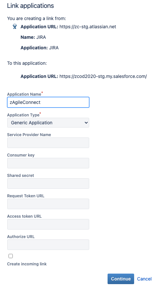The height and width of the screenshot is (293, 162).
Task: Click the Shared secret label
Action: (x=21, y=176)
